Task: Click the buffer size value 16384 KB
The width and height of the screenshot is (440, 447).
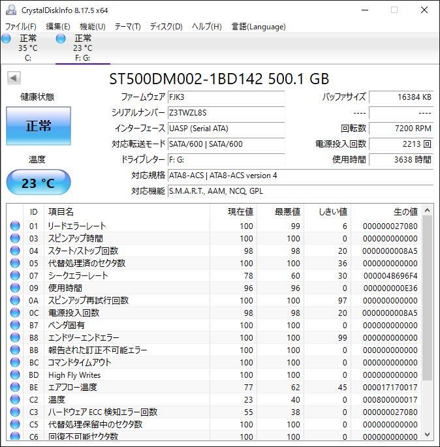Action: (401, 97)
